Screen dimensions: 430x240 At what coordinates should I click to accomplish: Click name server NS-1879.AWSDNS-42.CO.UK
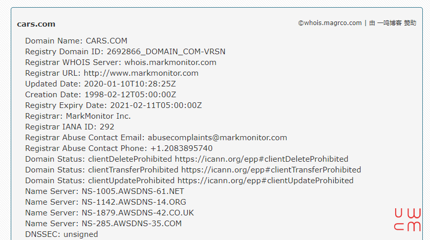click(138, 213)
